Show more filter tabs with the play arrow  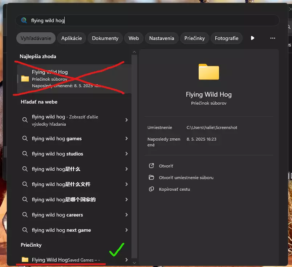pyautogui.click(x=252, y=38)
